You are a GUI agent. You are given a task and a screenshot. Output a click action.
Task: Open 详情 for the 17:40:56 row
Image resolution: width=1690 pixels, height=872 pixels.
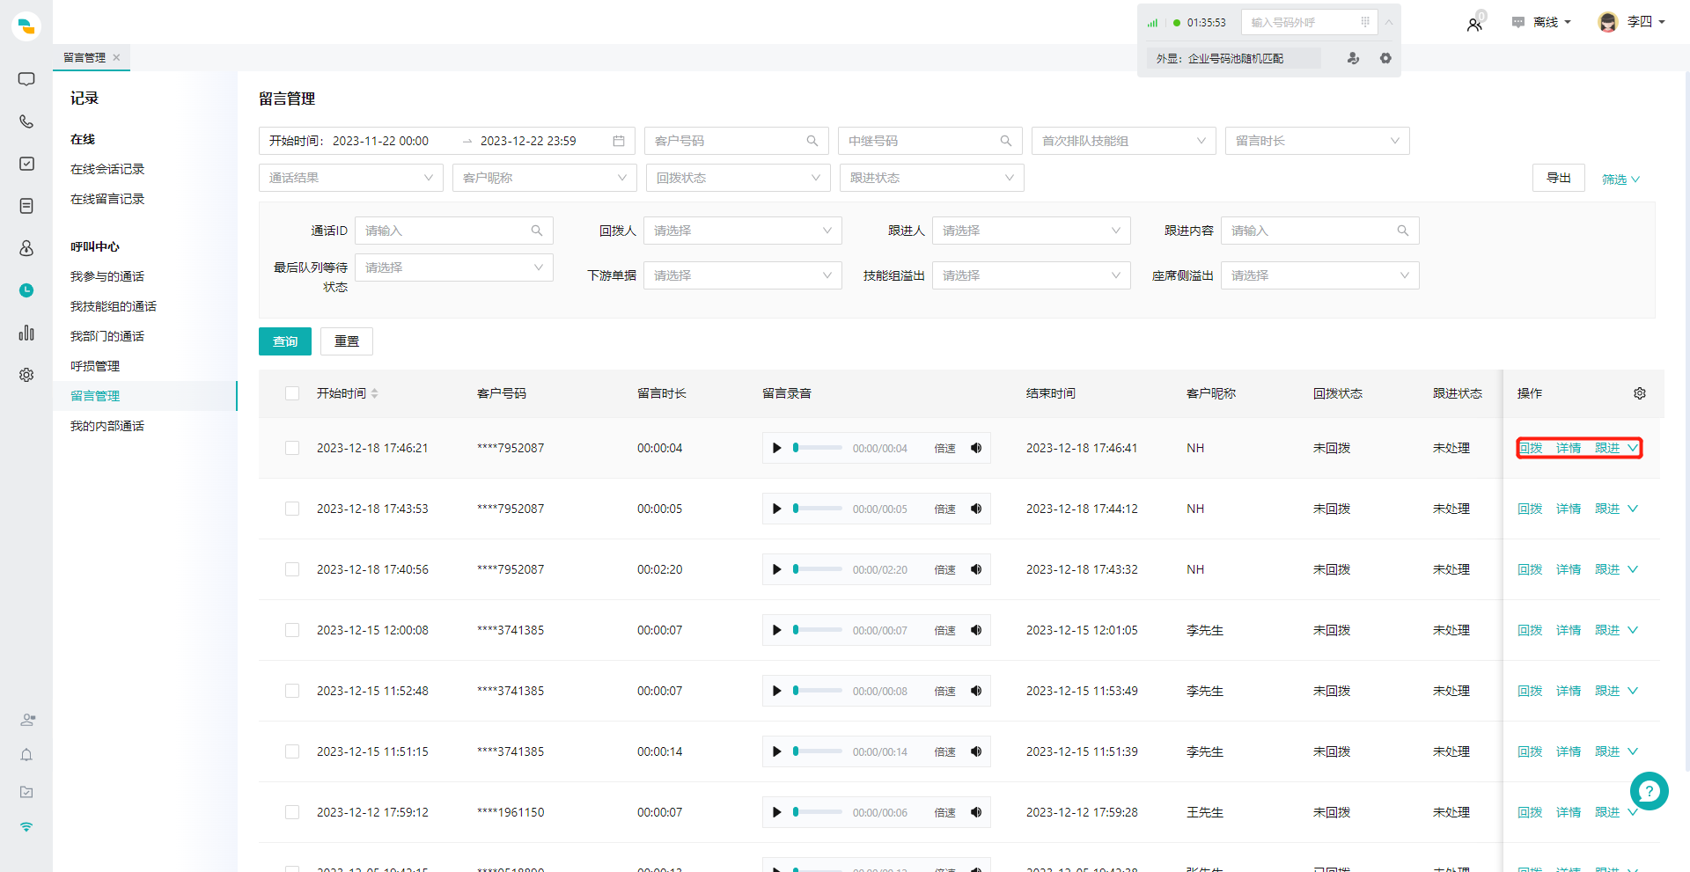(1569, 569)
